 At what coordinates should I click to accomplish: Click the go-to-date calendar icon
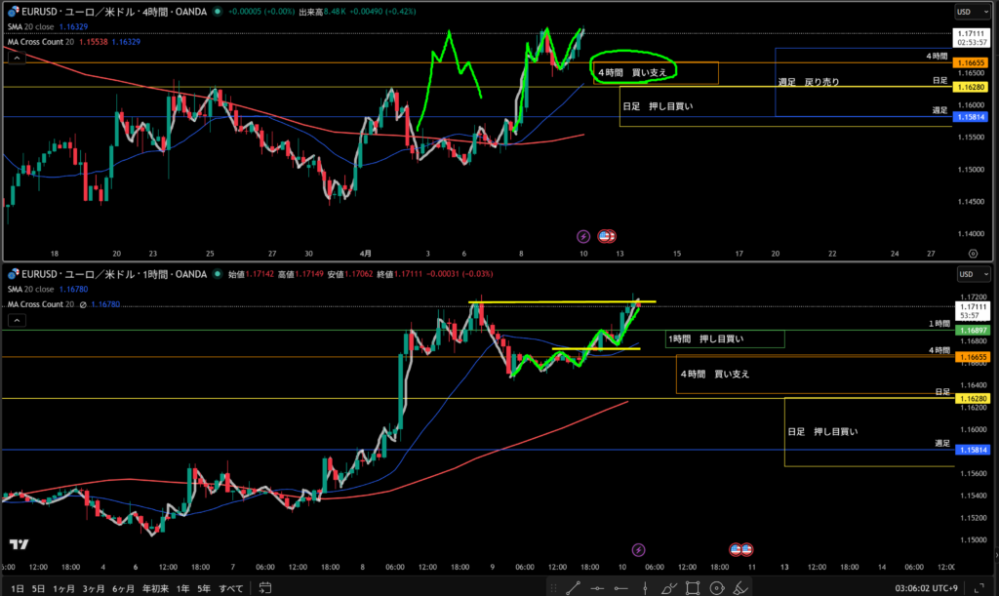[261, 588]
